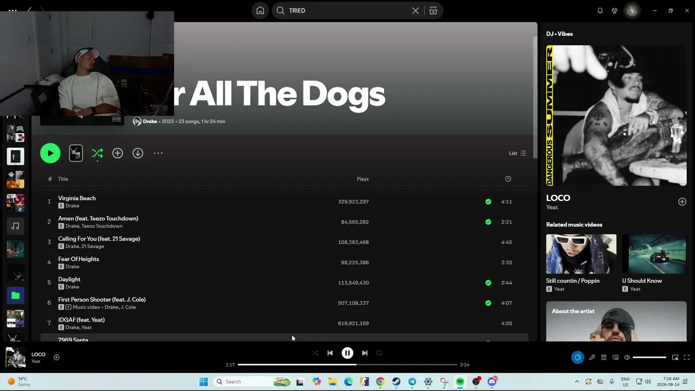Image resolution: width=695 pixels, height=391 pixels.
Task: Open Steam from the taskbar
Action: coord(396,382)
